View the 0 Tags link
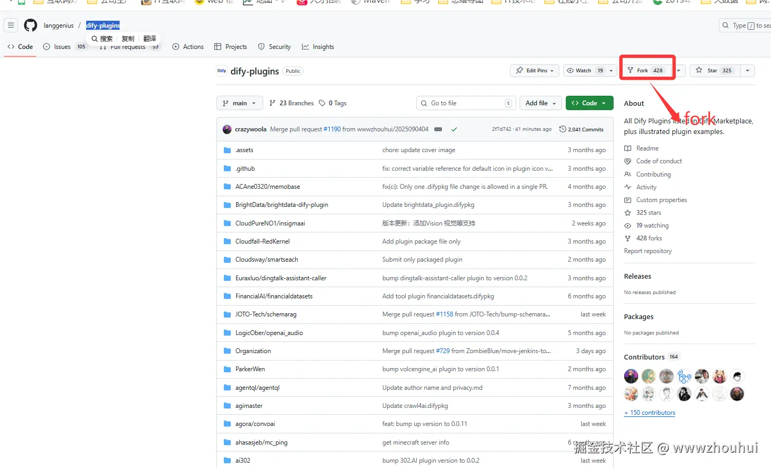 tap(332, 103)
